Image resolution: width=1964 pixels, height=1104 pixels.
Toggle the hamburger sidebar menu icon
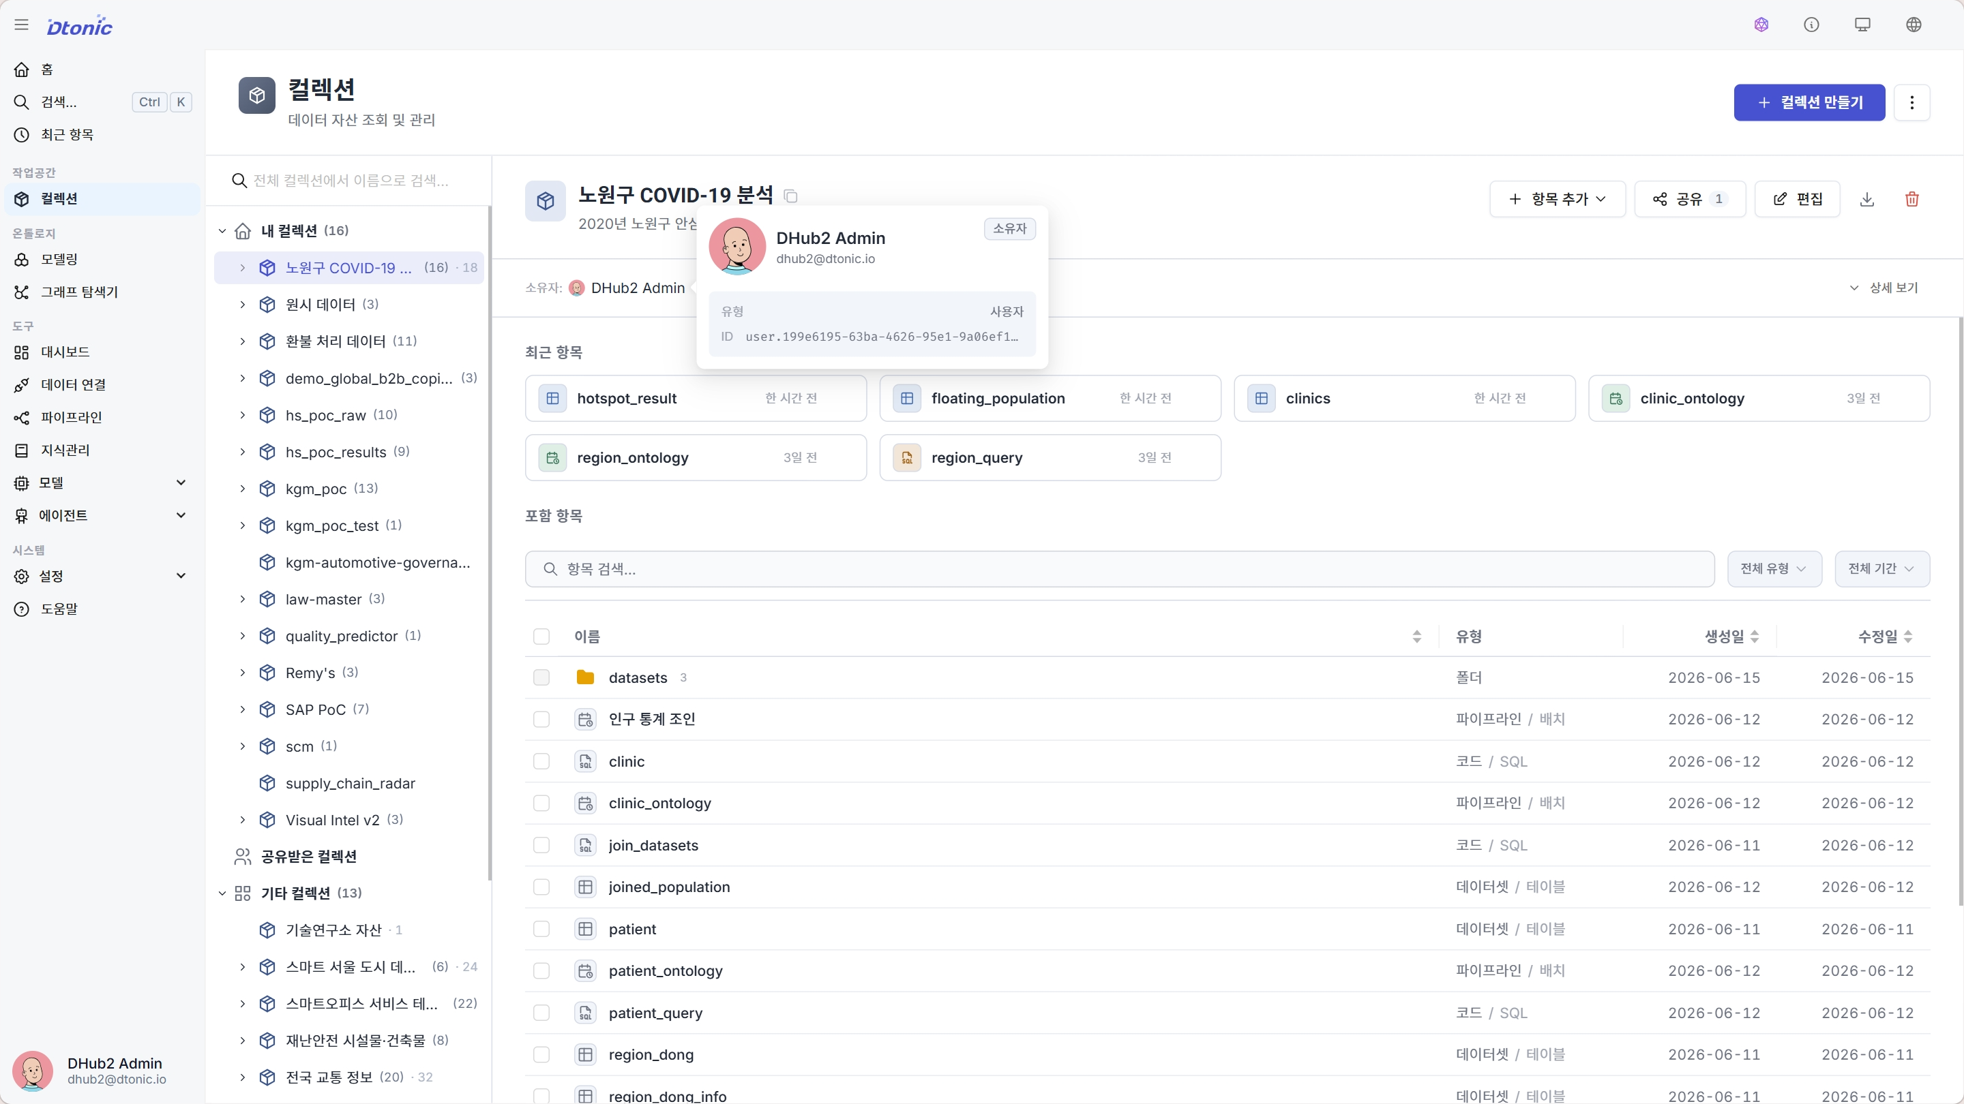(x=21, y=25)
